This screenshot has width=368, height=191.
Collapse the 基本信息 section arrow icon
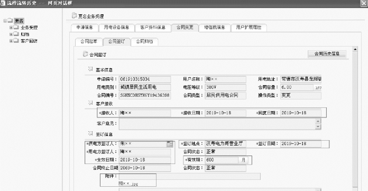click(x=90, y=69)
